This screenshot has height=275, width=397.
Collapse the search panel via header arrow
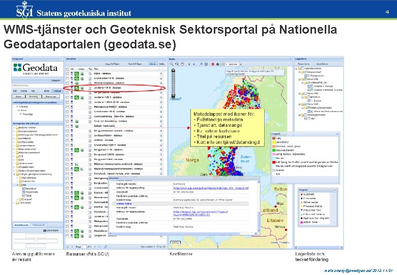click(x=61, y=59)
